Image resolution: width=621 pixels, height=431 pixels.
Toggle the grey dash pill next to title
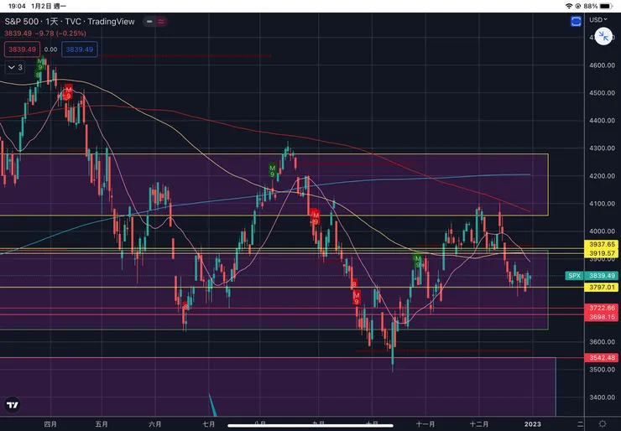pyautogui.click(x=149, y=21)
